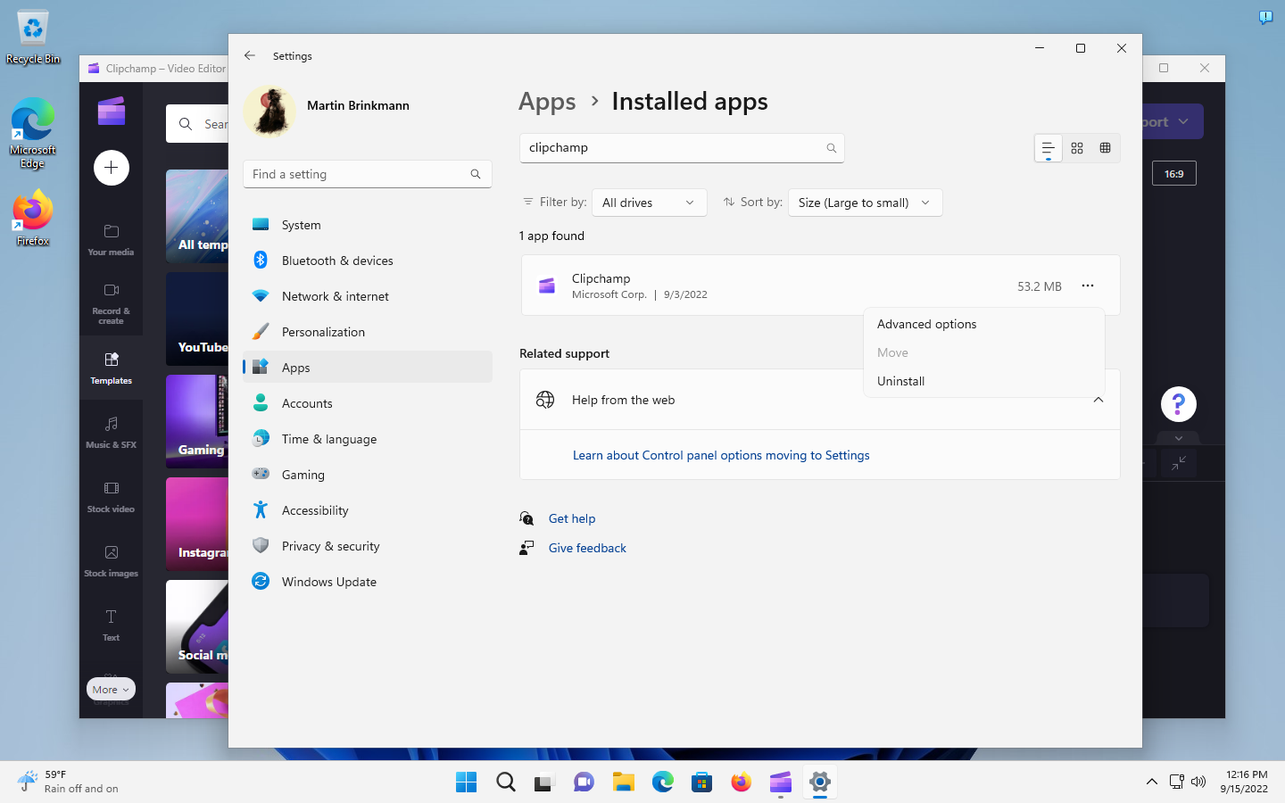This screenshot has width=1285, height=803.
Task: Open Time & language settings
Action: coord(368,439)
